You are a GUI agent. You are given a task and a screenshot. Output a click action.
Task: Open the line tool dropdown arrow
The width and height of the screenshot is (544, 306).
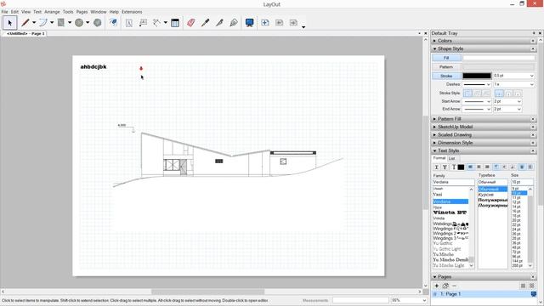34,23
